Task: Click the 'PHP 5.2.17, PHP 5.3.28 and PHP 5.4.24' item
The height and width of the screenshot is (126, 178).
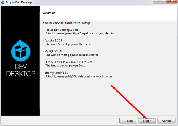Action: (68, 62)
